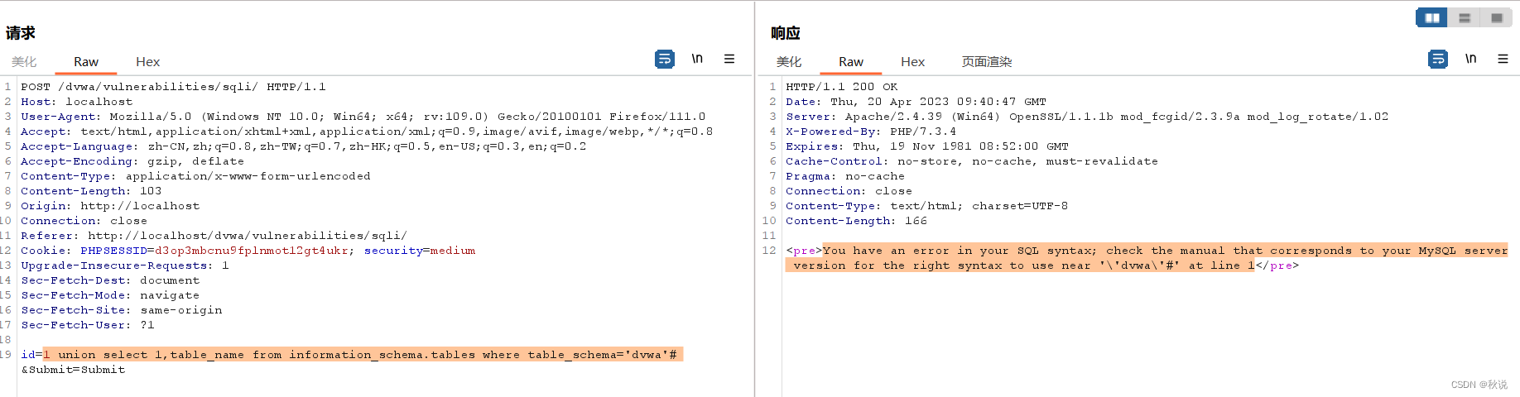
Task: Click the Accept-Language header in the request
Action: coord(303,146)
